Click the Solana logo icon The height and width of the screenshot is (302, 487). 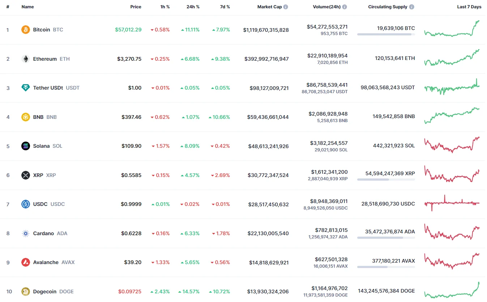[x=26, y=146]
